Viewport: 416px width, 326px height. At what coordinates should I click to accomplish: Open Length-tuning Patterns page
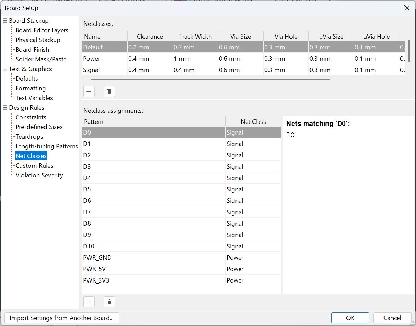47,146
